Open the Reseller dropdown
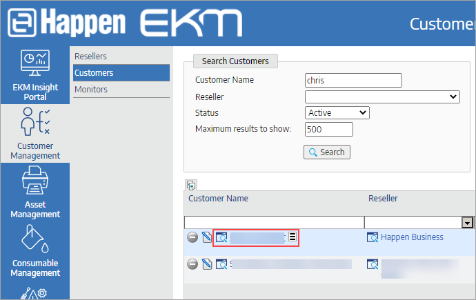Viewport: 476px width, 300px height. pos(382,97)
